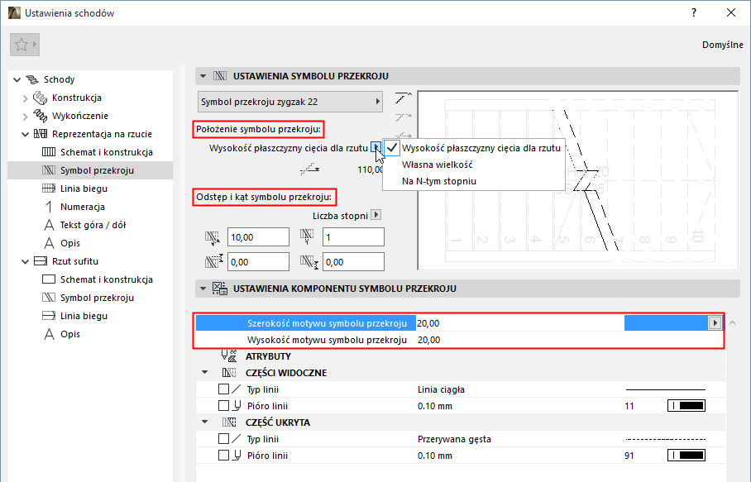Viewport: 751px width, 482px height.
Task: Open Symbol przekroju under Rzut sufitu
Action: click(x=97, y=298)
